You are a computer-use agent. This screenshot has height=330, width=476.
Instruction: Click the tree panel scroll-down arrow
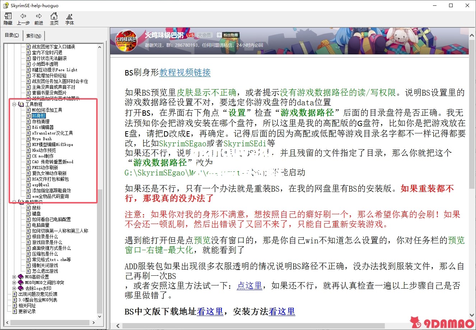(x=100, y=316)
